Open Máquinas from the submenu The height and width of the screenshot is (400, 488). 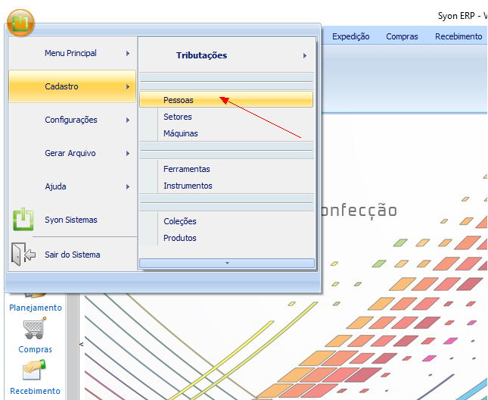(181, 133)
